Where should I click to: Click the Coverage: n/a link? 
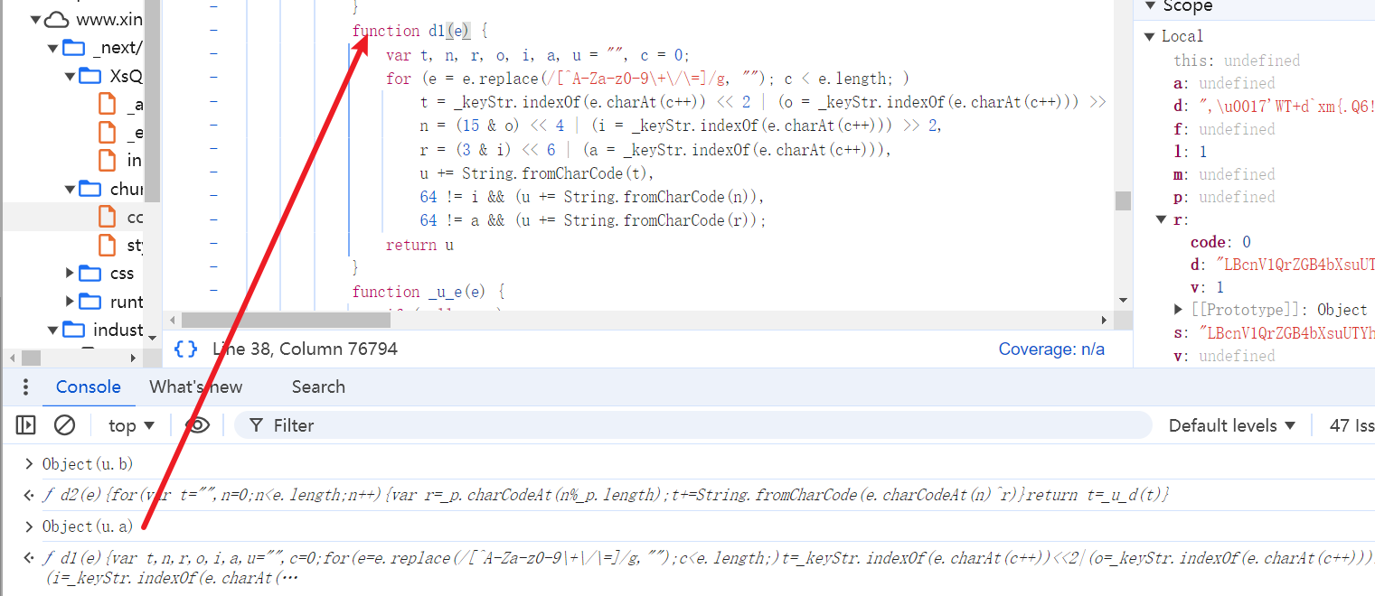1051,349
